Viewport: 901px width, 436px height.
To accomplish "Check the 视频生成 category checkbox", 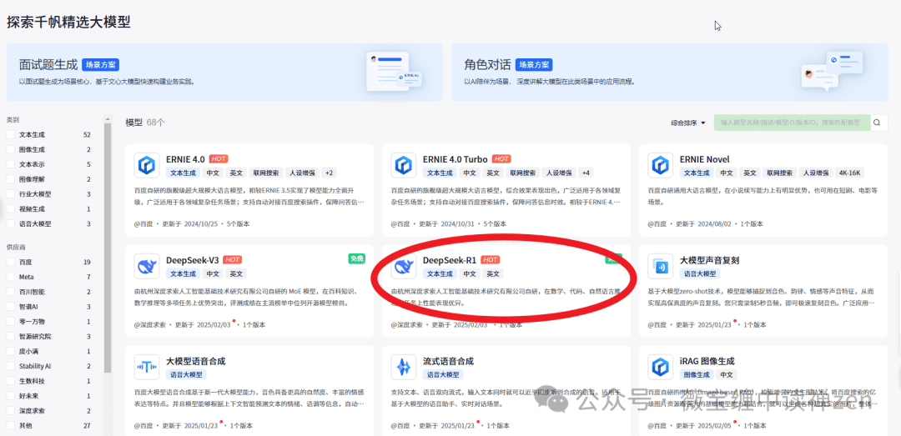I will pos(10,209).
